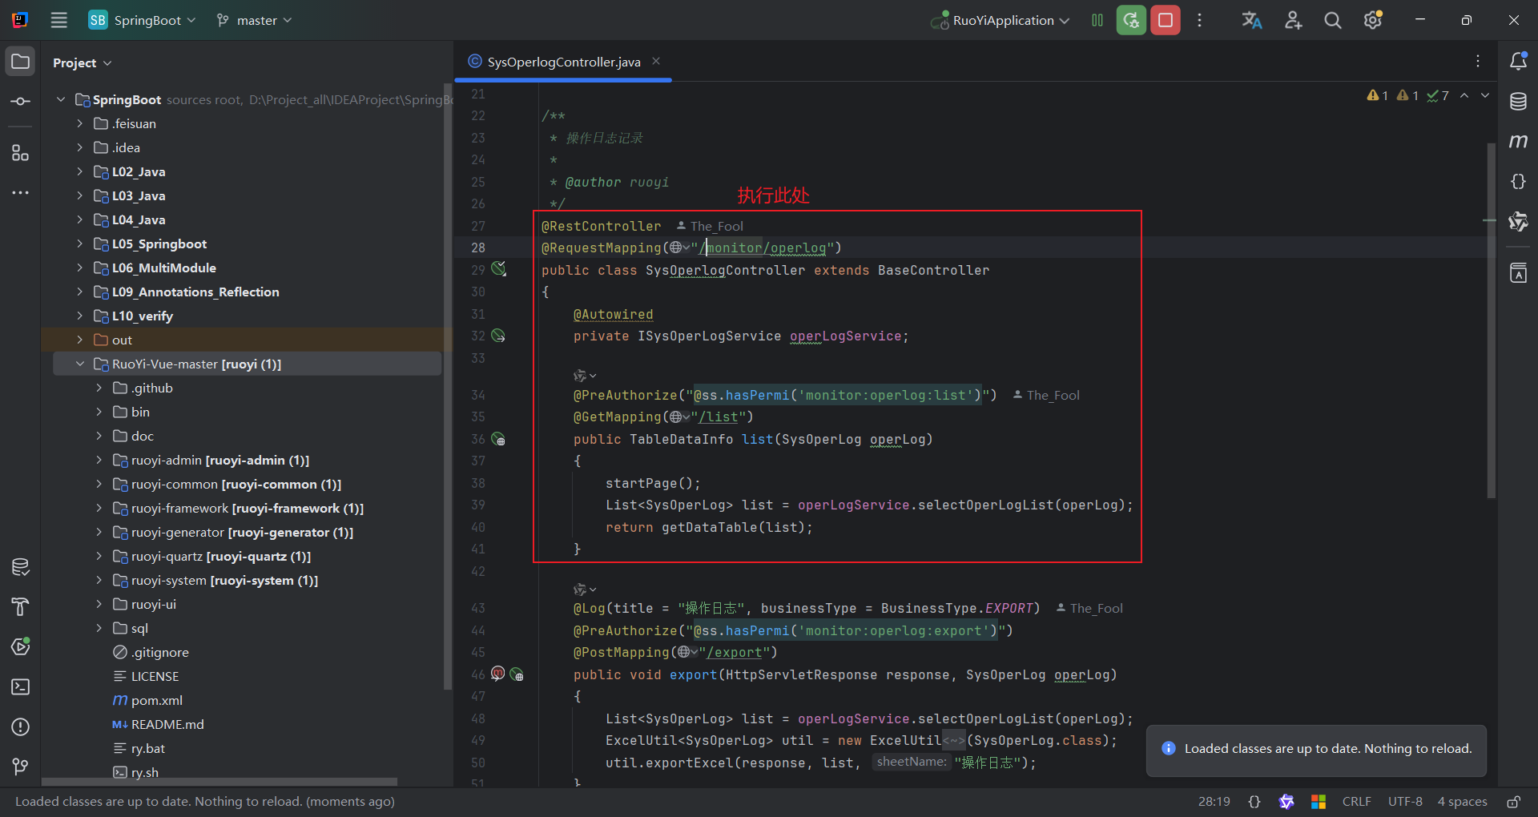The image size is (1538, 817).
Task: Change the 4 spaces indent setting
Action: [x=1462, y=802]
